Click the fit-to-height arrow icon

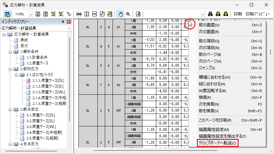(87, 14)
